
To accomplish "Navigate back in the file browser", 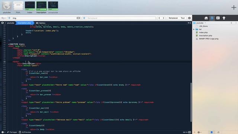I will tap(231, 23).
